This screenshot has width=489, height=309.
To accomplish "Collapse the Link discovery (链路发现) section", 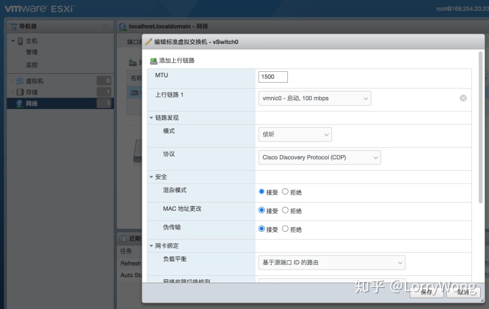I will click(151, 118).
